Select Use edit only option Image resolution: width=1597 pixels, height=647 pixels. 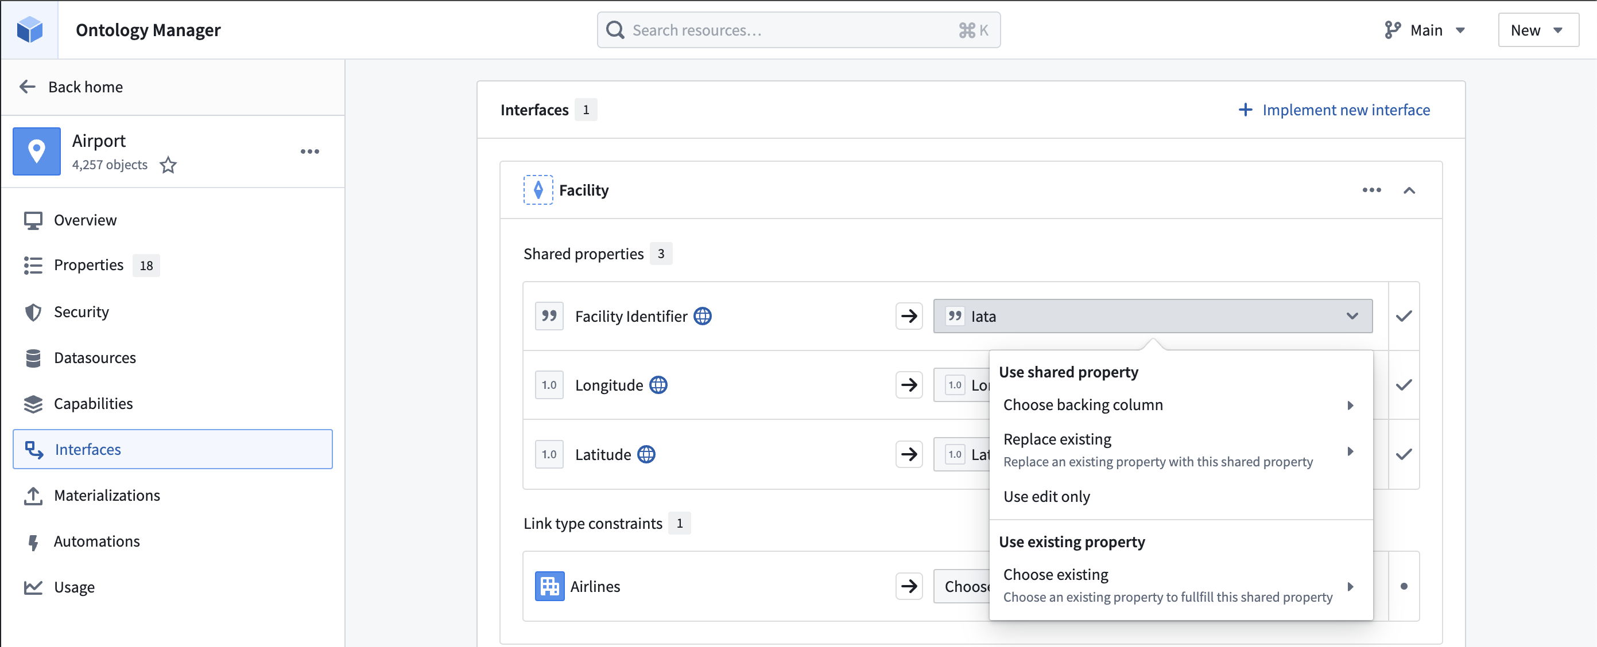[x=1180, y=496]
